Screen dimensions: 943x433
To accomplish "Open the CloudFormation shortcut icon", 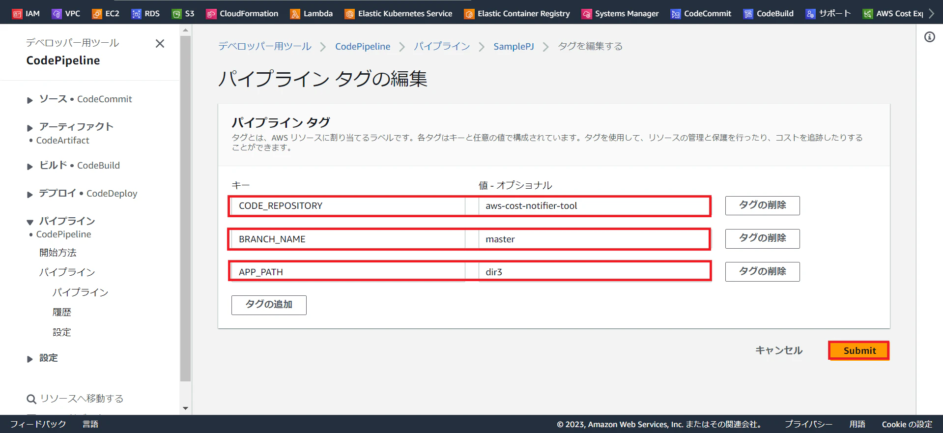I will tap(211, 14).
